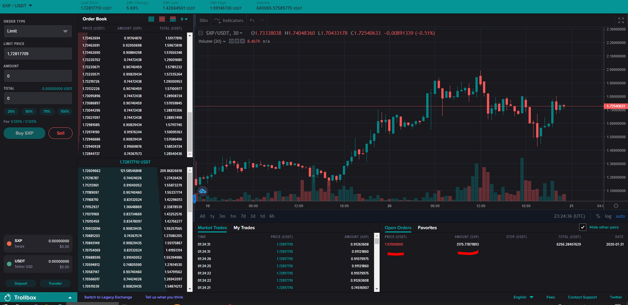Click the Transfer button
This screenshot has height=305, width=628.
tap(55, 283)
